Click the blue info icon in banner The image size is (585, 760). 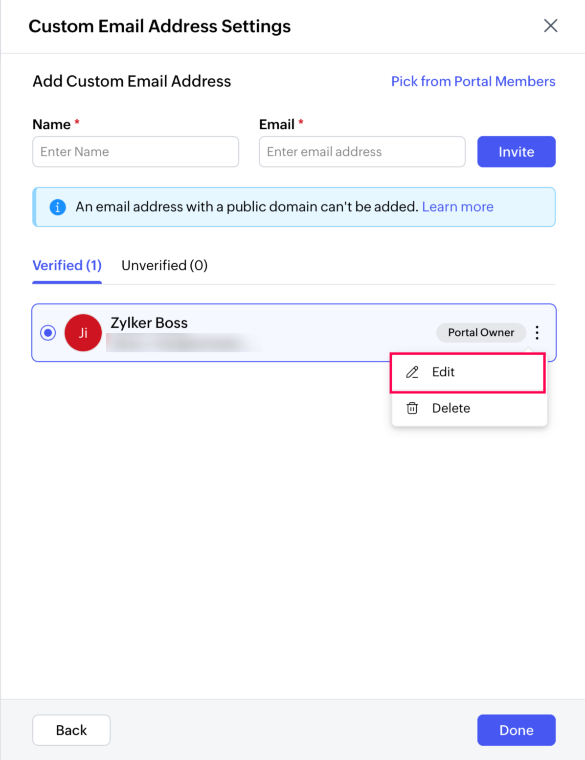58,207
